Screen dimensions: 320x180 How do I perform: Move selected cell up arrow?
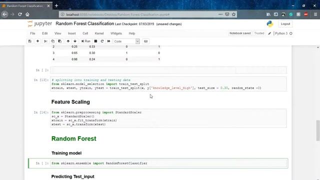coord(68,41)
